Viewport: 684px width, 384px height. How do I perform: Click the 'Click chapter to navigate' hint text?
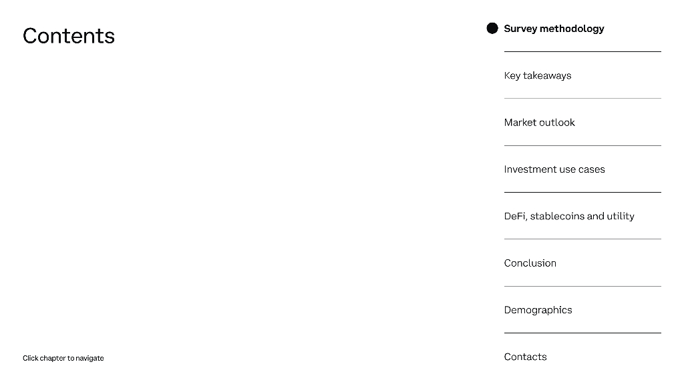point(63,358)
